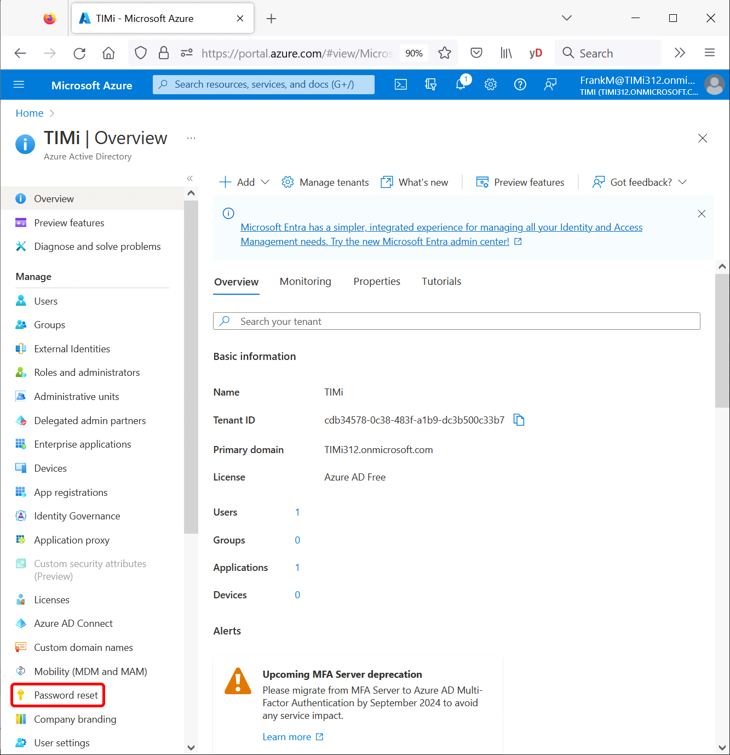Open the Microsoft Entra admin center link
Viewport: 730px width, 755px height.
[441, 234]
